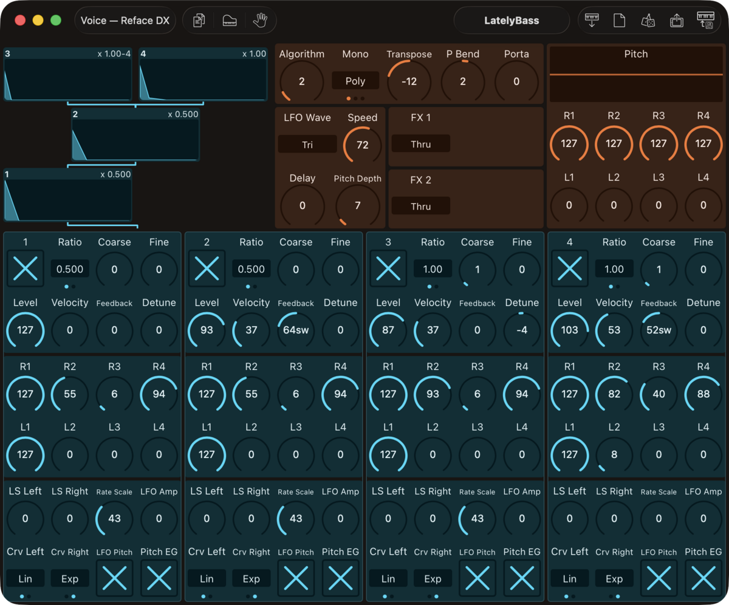This screenshot has height=605, width=729.
Task: Adjust the Algorithm knob
Action: point(302,81)
